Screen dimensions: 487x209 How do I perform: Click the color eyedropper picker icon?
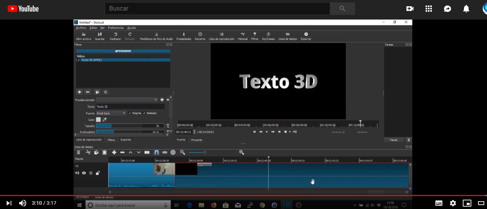point(104,120)
